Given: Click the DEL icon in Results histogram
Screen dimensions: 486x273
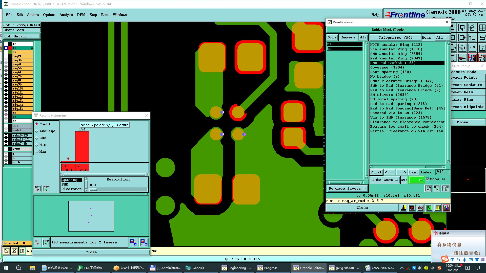Looking at the screenshot, I should 38,188.
